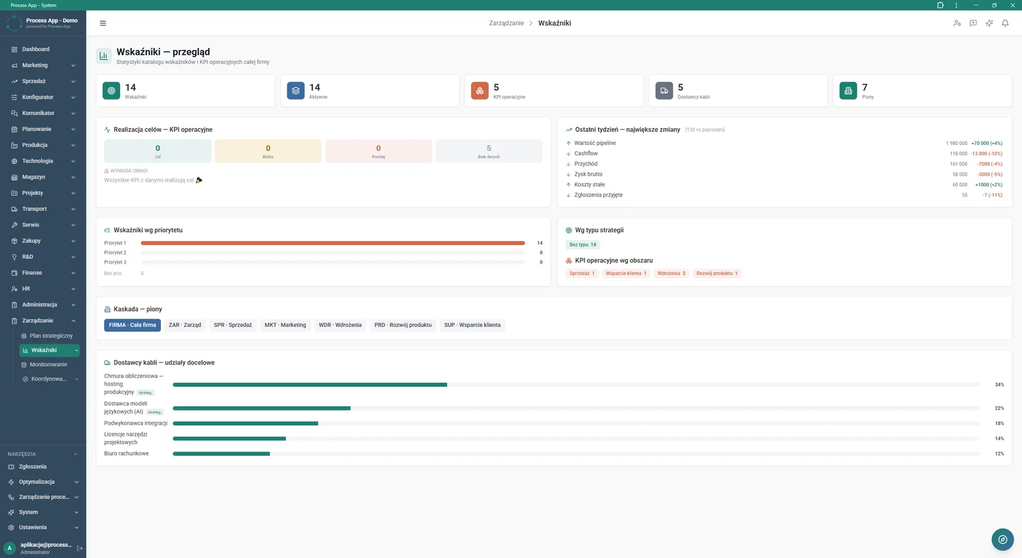Click Podwykonawca integracji supplier row label
The width and height of the screenshot is (1022, 558).
point(135,423)
